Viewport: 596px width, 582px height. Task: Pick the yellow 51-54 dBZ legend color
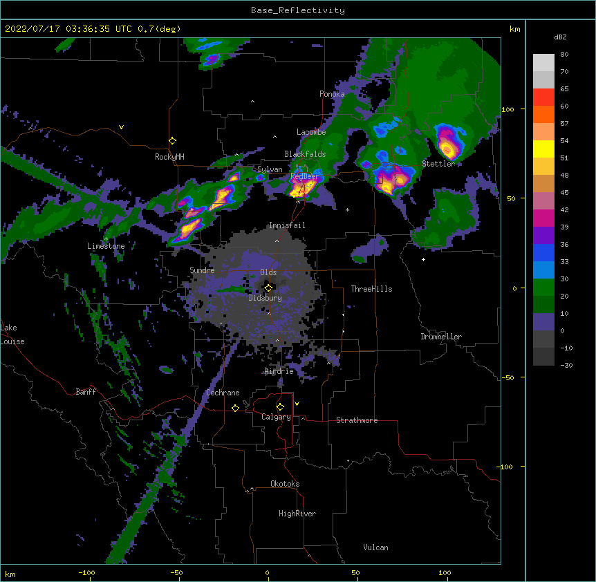[543, 149]
